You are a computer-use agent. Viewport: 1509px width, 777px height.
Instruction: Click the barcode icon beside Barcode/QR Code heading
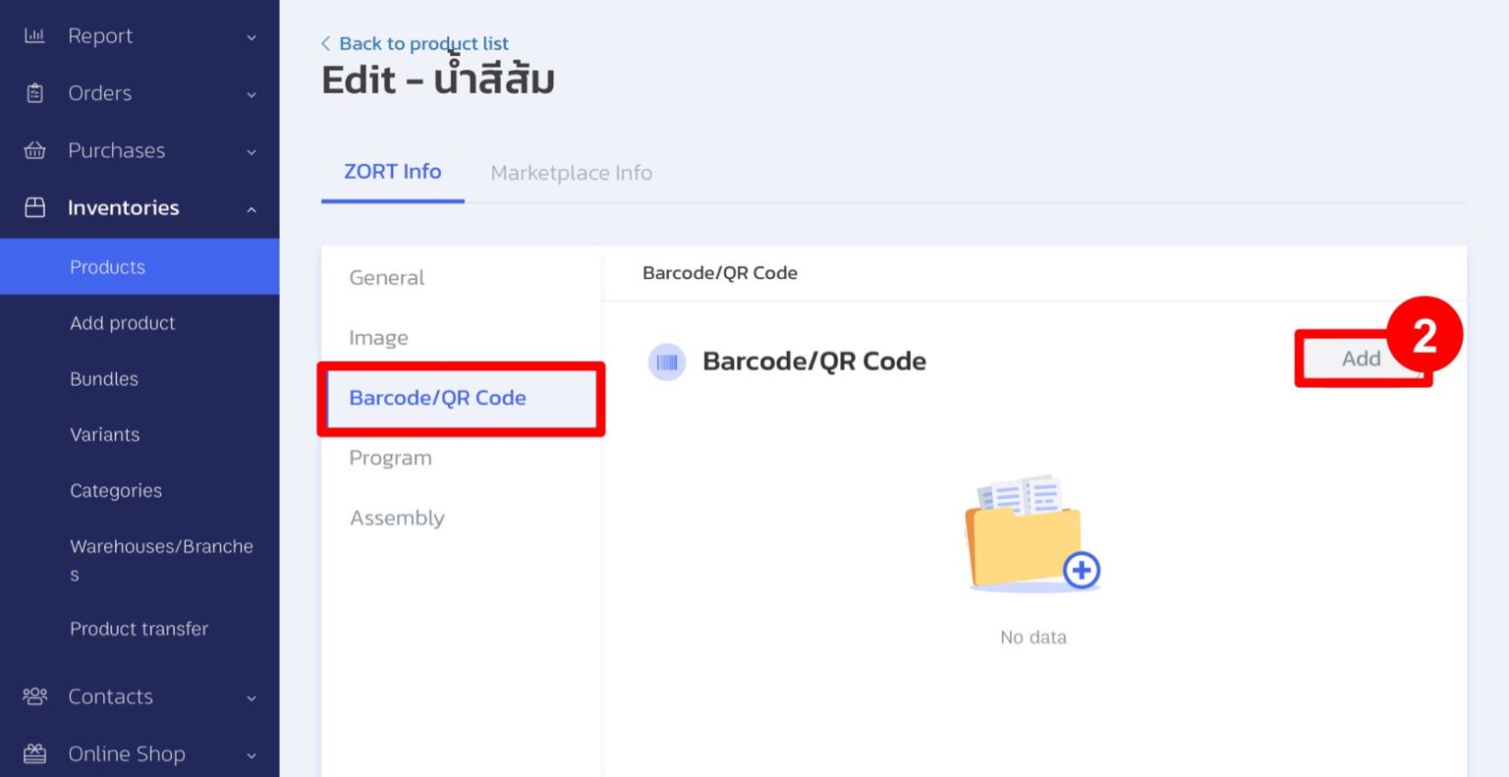click(667, 361)
